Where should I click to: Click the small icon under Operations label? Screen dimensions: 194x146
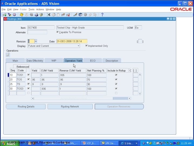(x=8, y=55)
